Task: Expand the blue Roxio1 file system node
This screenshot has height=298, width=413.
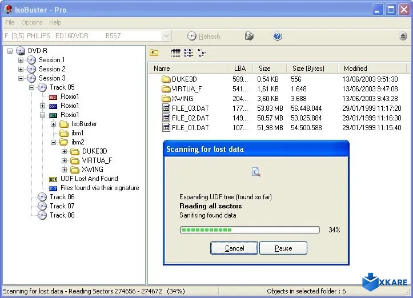Action: 42,106
